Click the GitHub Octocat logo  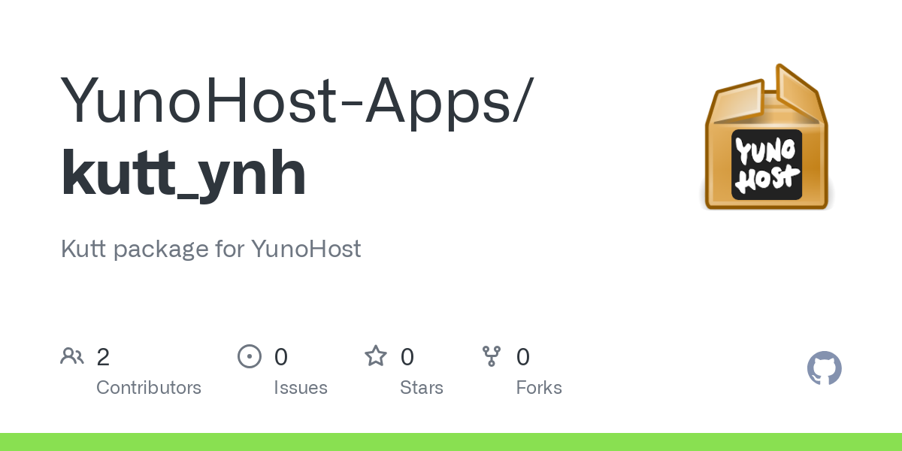[824, 368]
